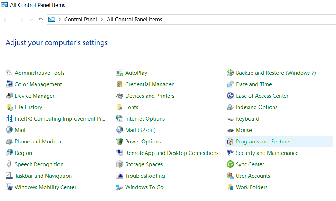This screenshot has width=336, height=201.
Task: Click the Security and Maintenance flag icon
Action: (x=230, y=153)
